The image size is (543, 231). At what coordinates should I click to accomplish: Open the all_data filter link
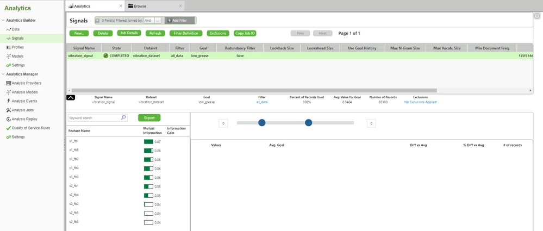click(x=262, y=102)
